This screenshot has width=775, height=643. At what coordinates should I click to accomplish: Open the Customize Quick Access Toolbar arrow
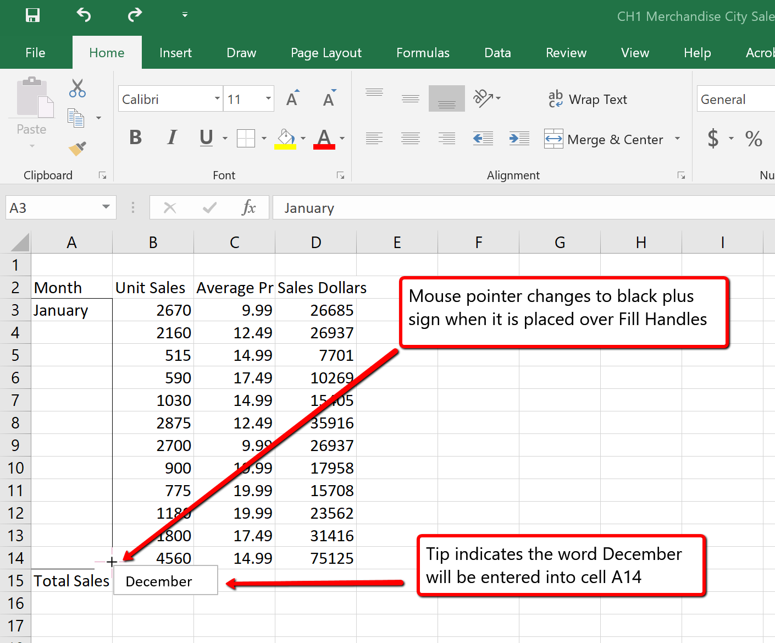pyautogui.click(x=185, y=15)
